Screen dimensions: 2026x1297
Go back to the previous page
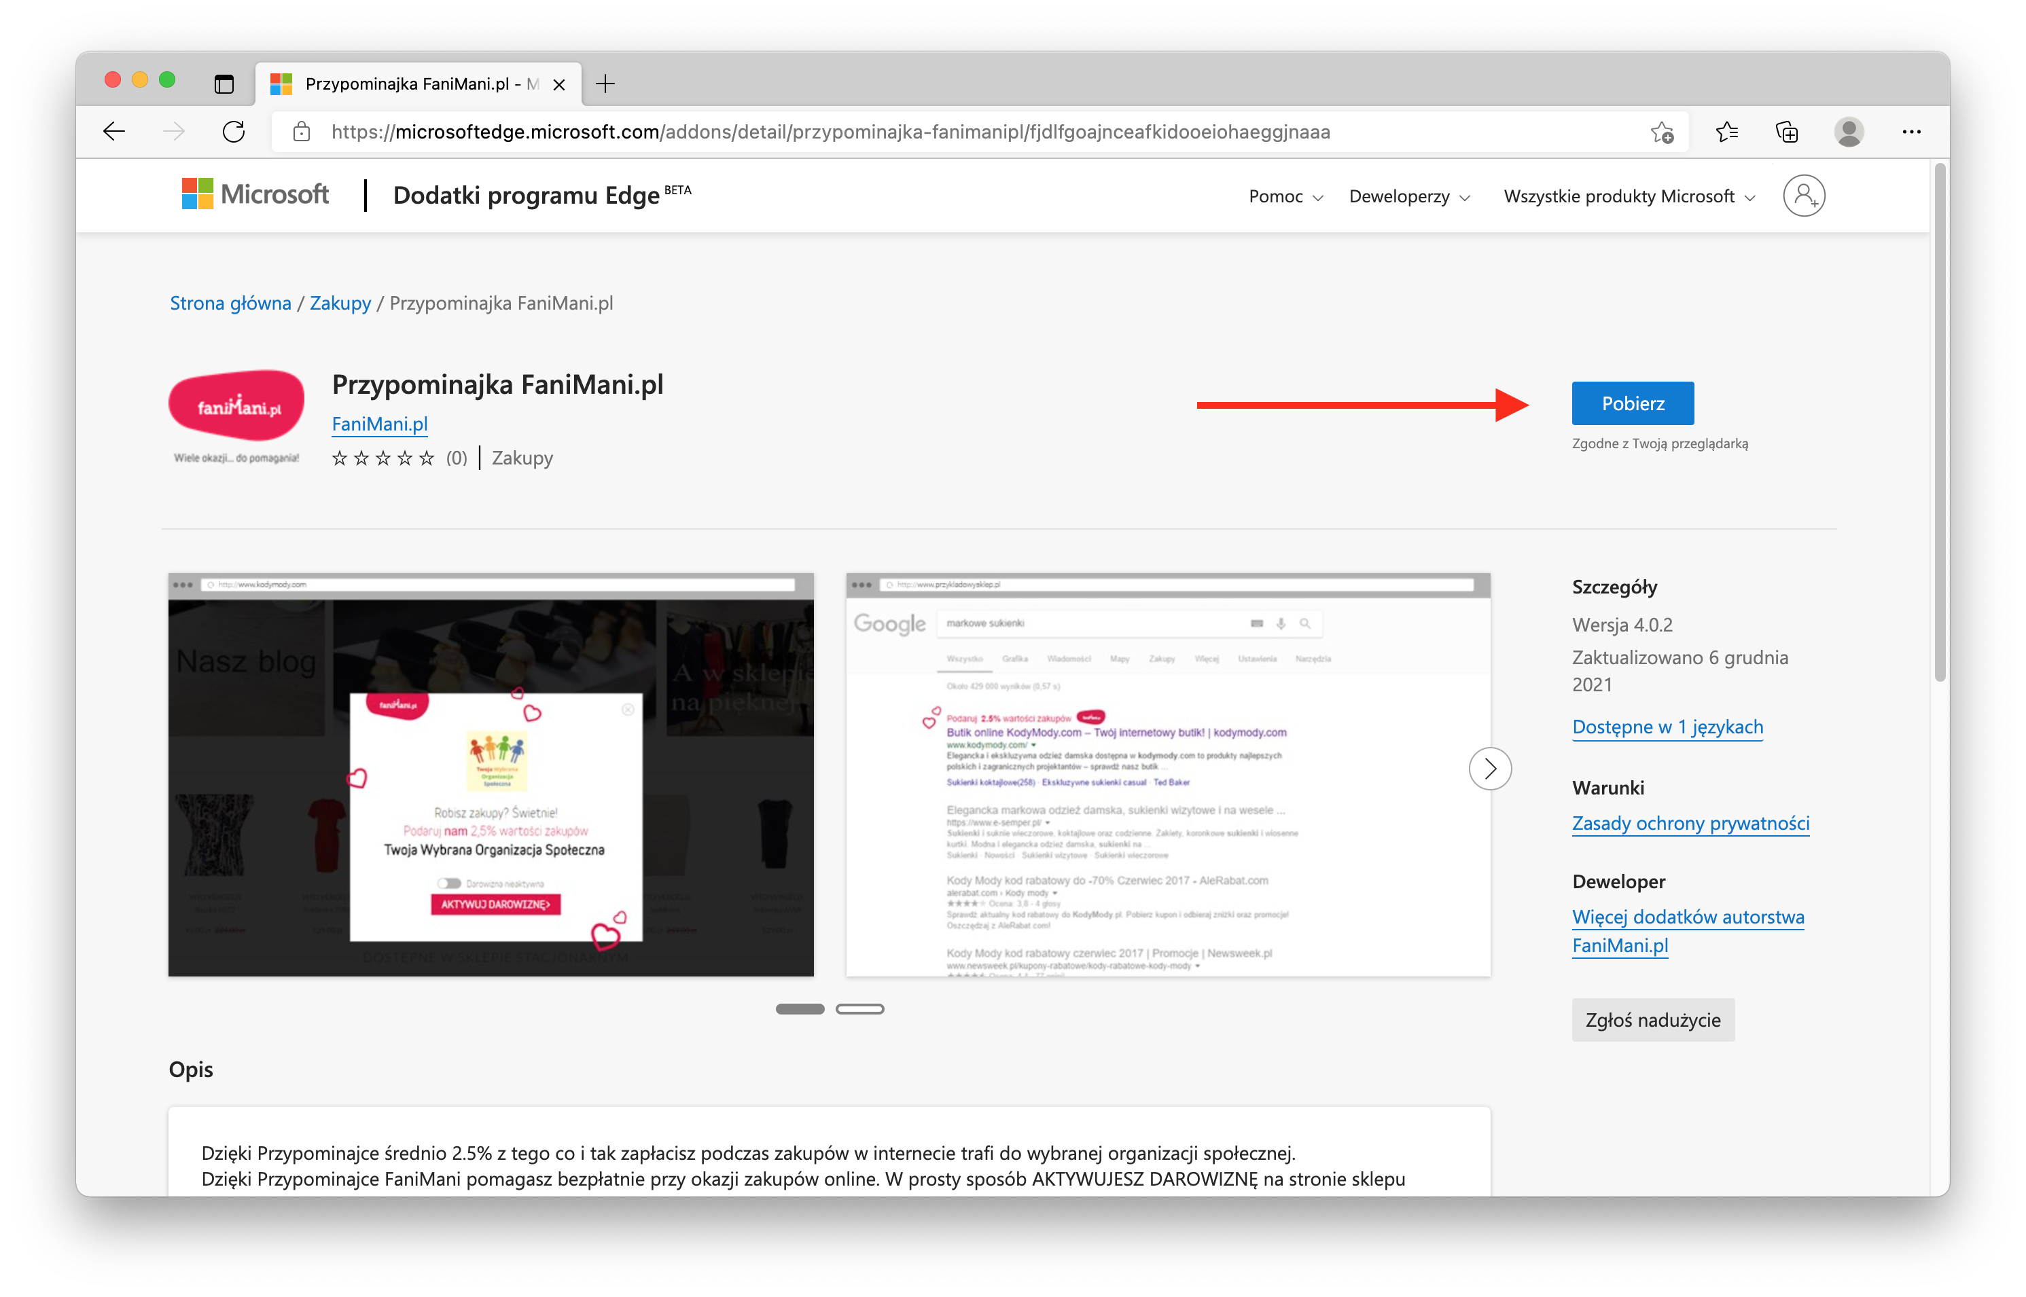pos(113,131)
